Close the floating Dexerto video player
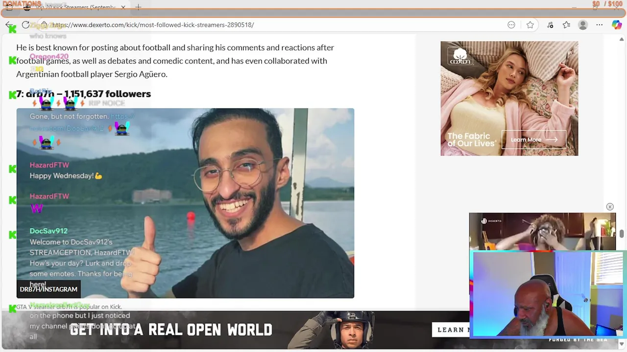This screenshot has width=627, height=352. (610, 207)
